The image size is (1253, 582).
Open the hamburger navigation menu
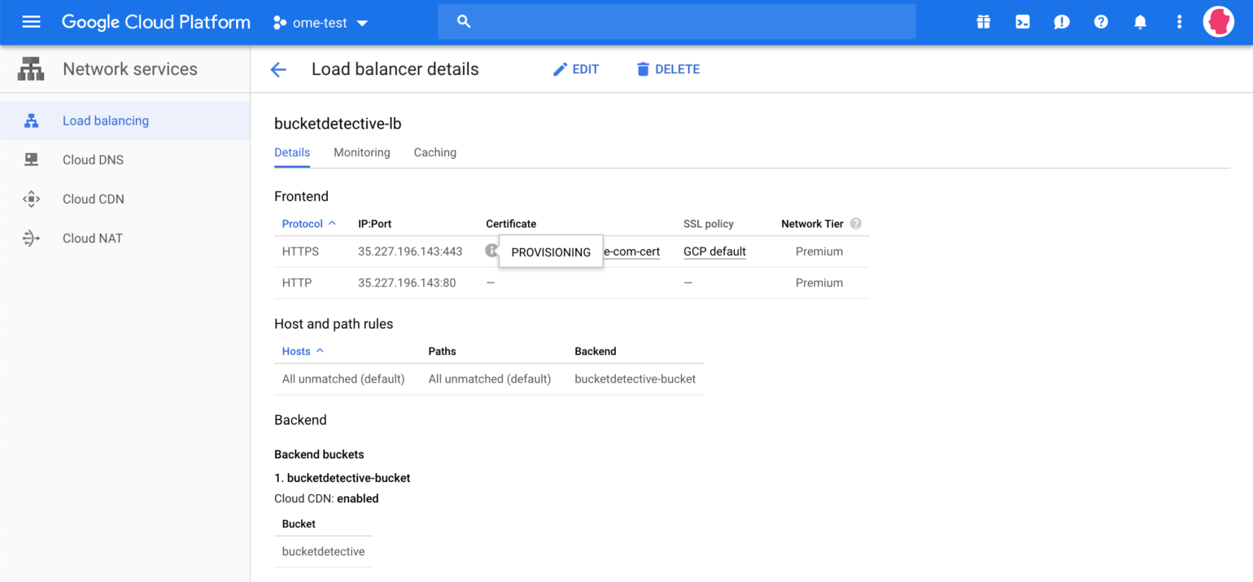click(31, 22)
